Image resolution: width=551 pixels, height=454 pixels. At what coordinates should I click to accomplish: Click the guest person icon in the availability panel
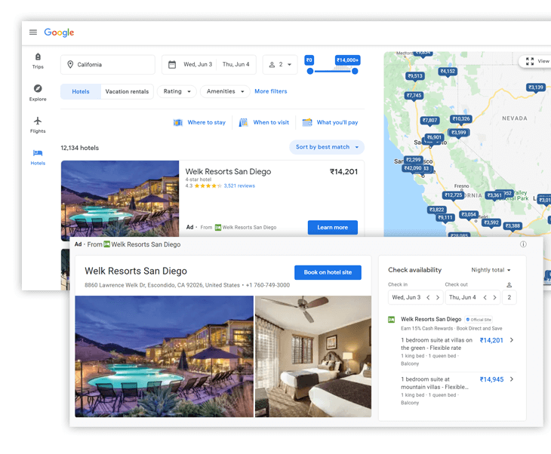pos(509,285)
